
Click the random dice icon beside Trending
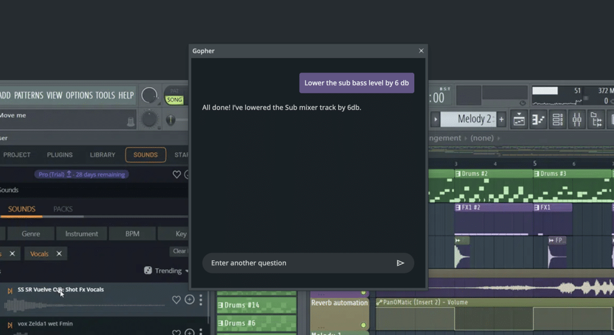148,270
